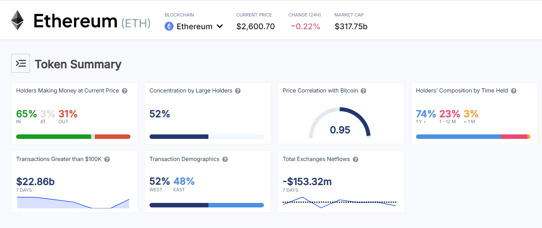Click the 23% 1-12M holders value

point(450,114)
